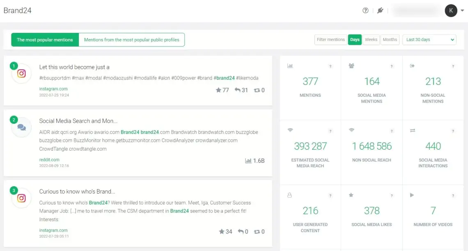This screenshot has height=251, width=468.
Task: Select the Days grouping toggle
Action: (x=355, y=40)
